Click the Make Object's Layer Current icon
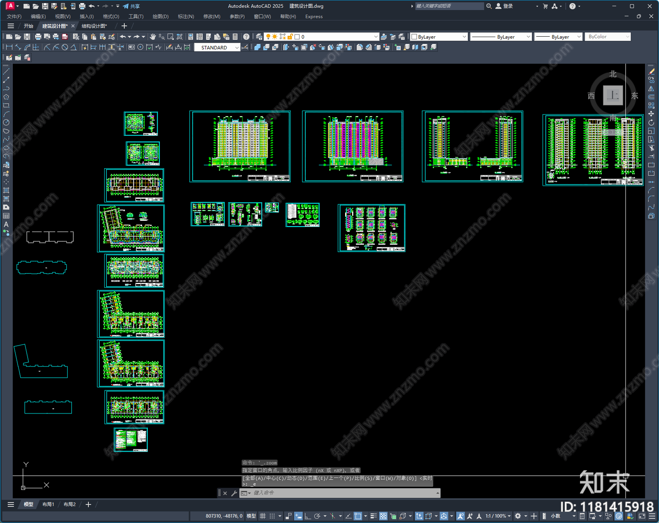The height and width of the screenshot is (523, 659). coord(383,37)
